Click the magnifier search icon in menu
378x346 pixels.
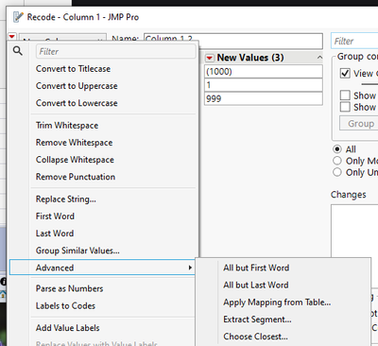point(18,50)
